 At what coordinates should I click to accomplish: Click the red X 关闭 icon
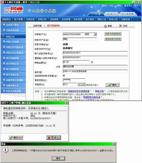click(x=121, y=26)
